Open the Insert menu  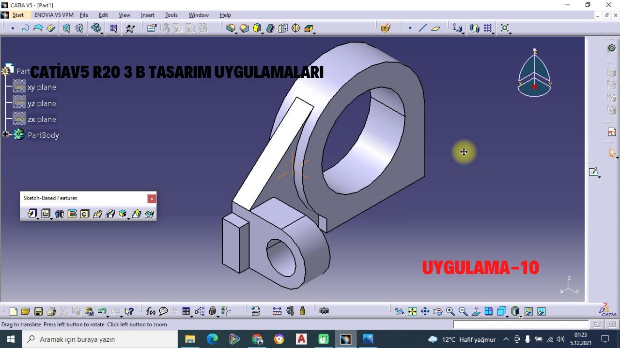(x=148, y=15)
